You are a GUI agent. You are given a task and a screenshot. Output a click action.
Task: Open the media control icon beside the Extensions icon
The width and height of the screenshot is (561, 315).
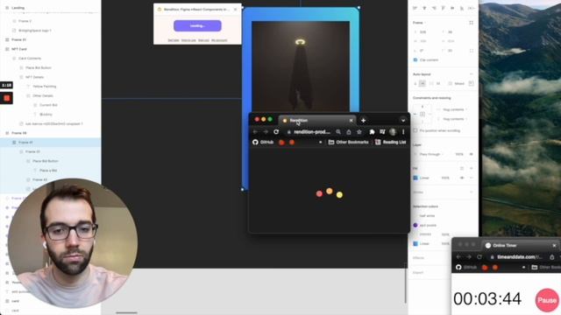pyautogui.click(x=382, y=132)
